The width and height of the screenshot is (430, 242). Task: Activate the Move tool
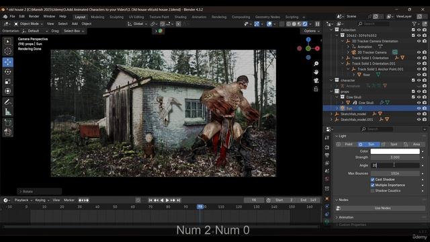tap(7, 63)
